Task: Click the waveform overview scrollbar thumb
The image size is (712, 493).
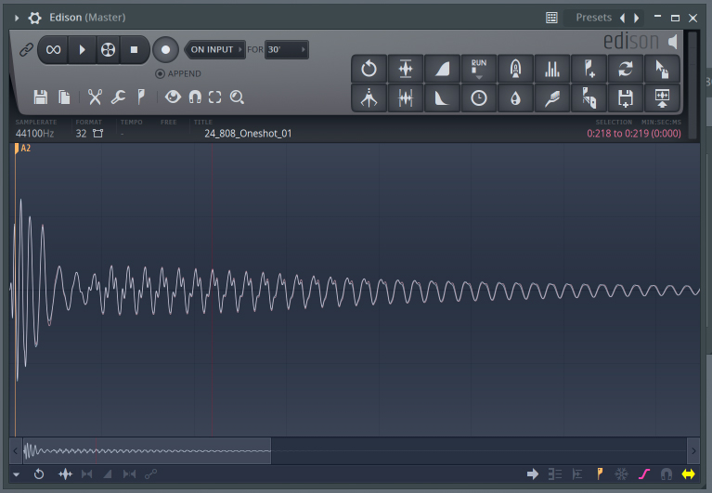Action: [x=147, y=451]
